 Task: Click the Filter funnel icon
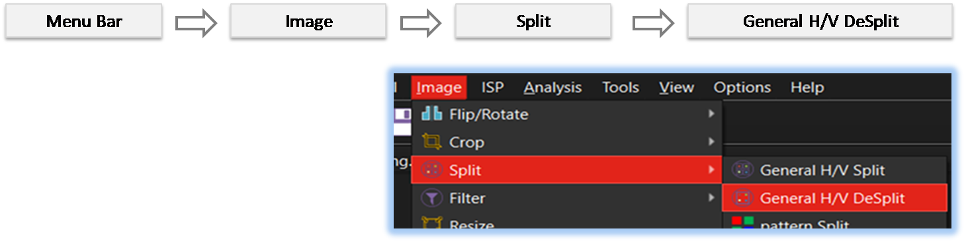click(431, 198)
